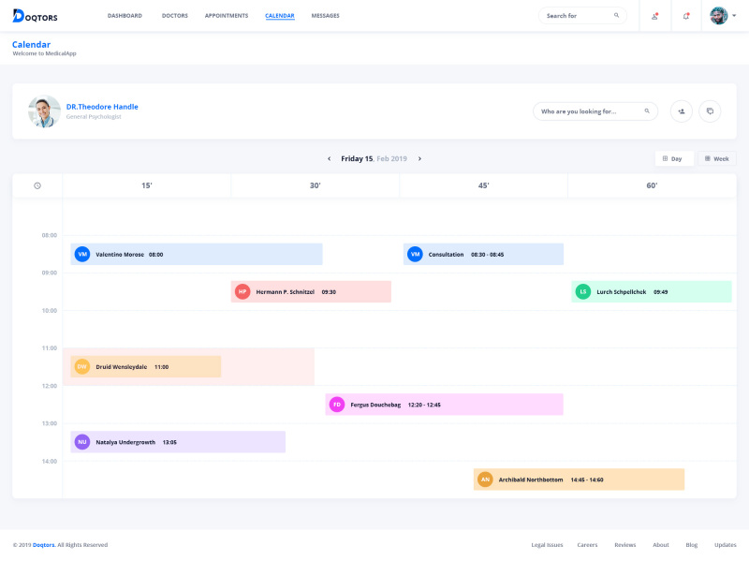Open the DASHBOARD menu item
The width and height of the screenshot is (749, 561).
click(125, 15)
